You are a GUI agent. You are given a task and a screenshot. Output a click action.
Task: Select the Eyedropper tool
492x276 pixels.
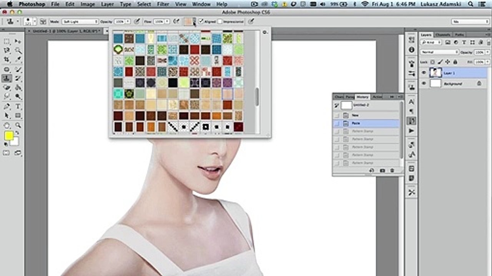tap(18, 60)
